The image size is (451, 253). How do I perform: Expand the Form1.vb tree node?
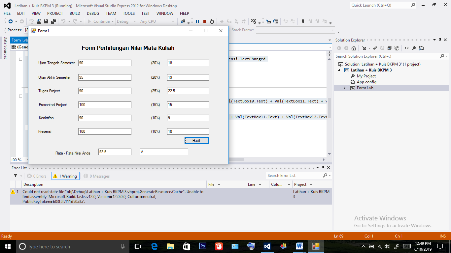[x=345, y=88]
